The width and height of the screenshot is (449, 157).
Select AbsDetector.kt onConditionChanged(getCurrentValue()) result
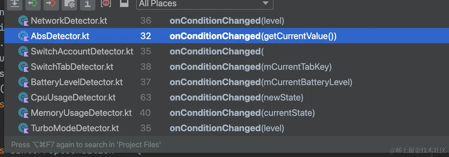pos(227,36)
